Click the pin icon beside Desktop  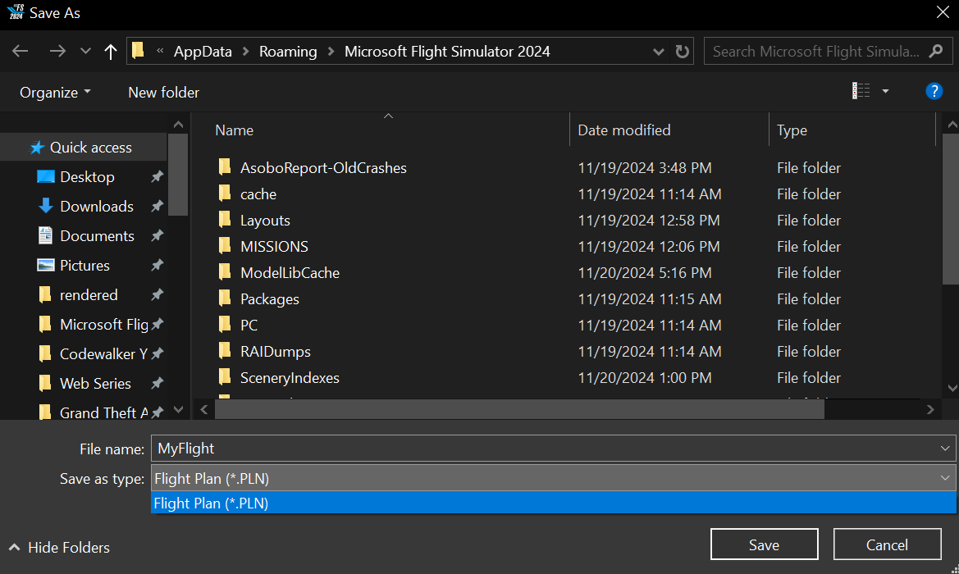[158, 176]
